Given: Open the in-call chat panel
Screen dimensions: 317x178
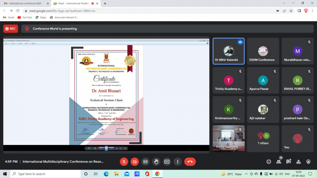Looking at the screenshot, I should (288, 161).
